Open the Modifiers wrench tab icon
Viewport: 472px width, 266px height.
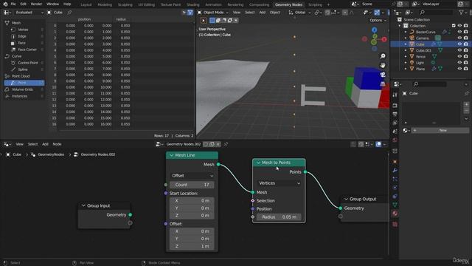pos(395,171)
